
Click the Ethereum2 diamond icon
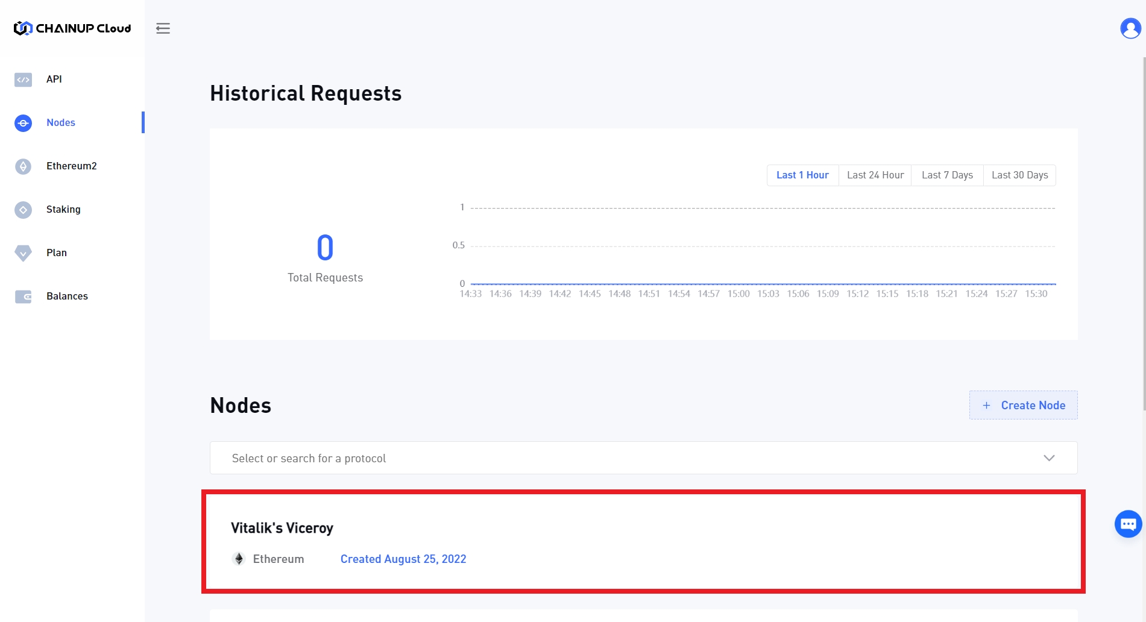point(23,166)
